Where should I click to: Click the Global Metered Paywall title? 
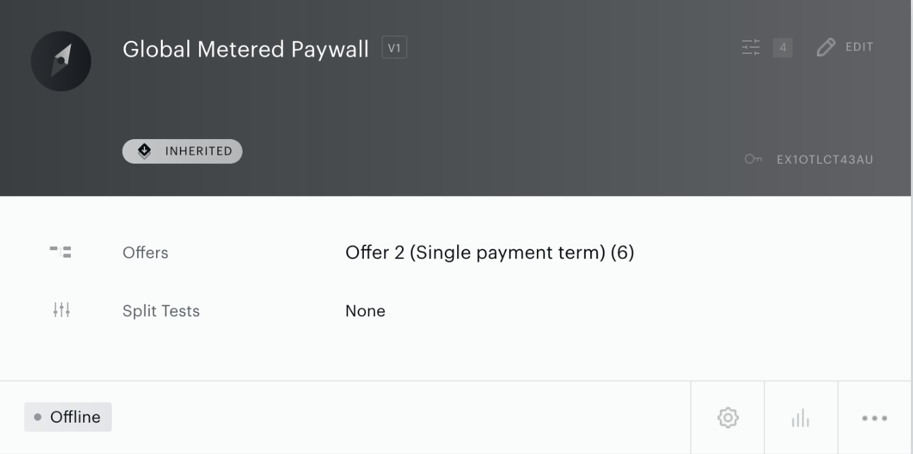pos(246,49)
